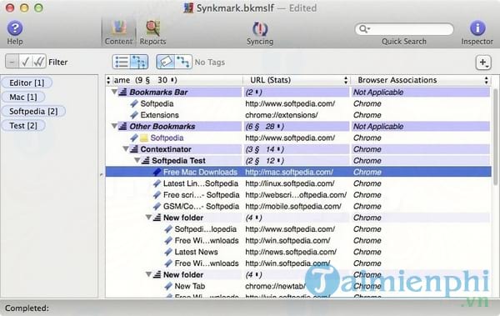Collapse the second New folder triangle
The width and height of the screenshot is (500, 316).
tap(148, 274)
